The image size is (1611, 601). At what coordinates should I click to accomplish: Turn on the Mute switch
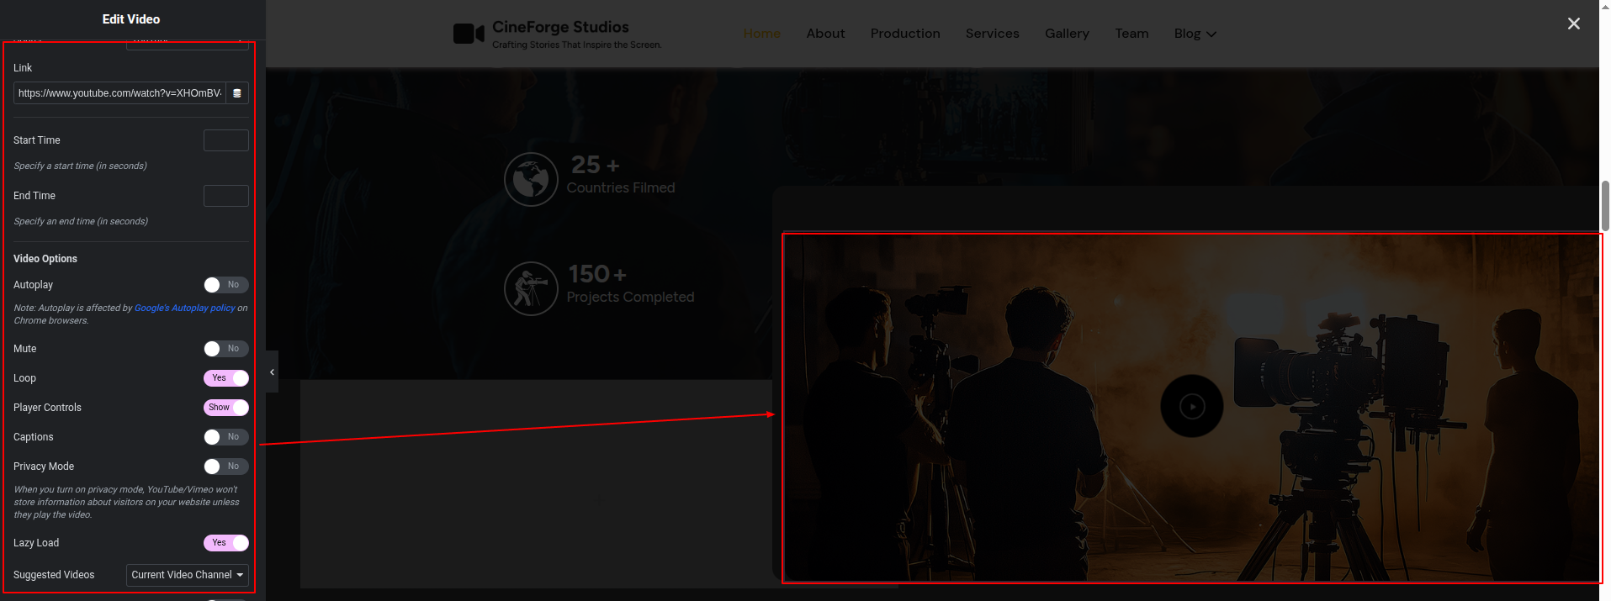point(225,349)
